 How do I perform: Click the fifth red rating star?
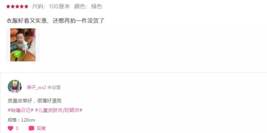tap(26, 7)
